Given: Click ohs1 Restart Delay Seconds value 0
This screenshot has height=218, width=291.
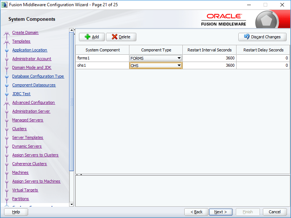Looking at the screenshot, I should [263, 65].
